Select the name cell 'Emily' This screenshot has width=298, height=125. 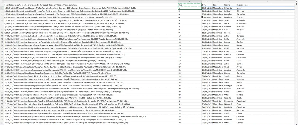230,48
